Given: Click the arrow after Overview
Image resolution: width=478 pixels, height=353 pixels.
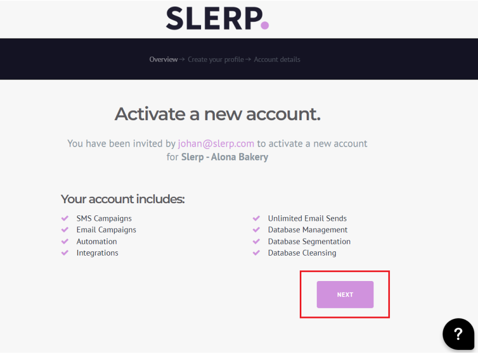Looking at the screenshot, I should point(182,59).
